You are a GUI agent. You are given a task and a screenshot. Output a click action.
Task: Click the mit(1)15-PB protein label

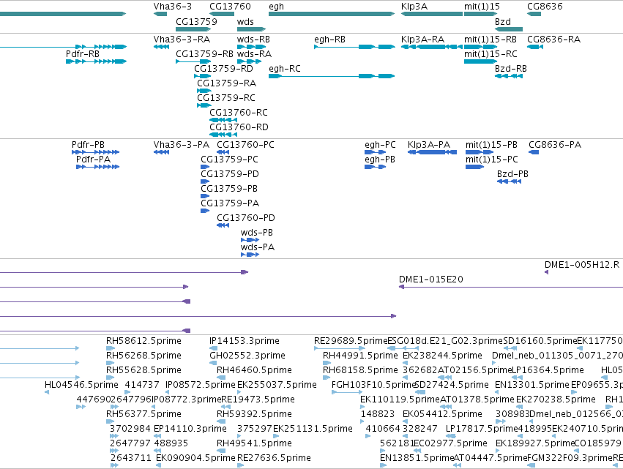click(x=491, y=145)
